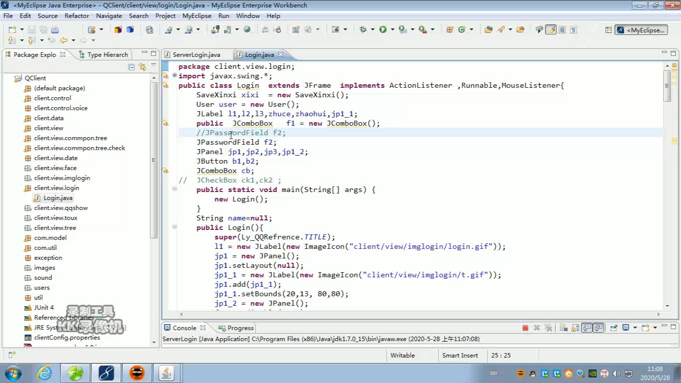Expand the folded import statements
This screenshot has height=383, width=681.
[175, 76]
